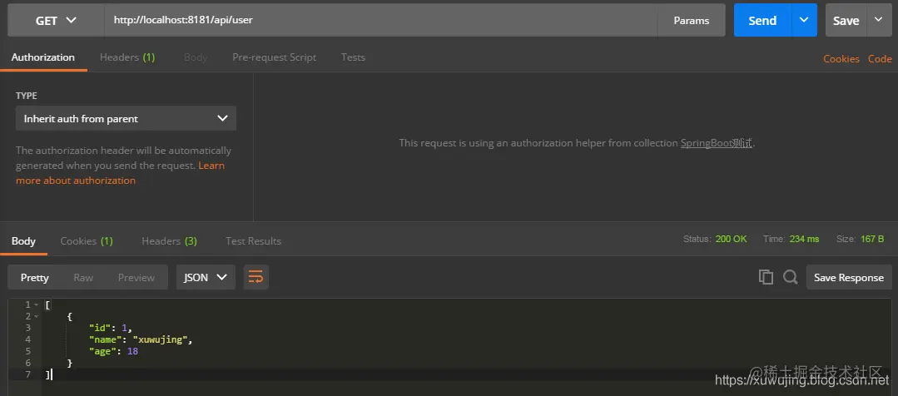
Task: Open search icon in response panel
Action: point(791,277)
